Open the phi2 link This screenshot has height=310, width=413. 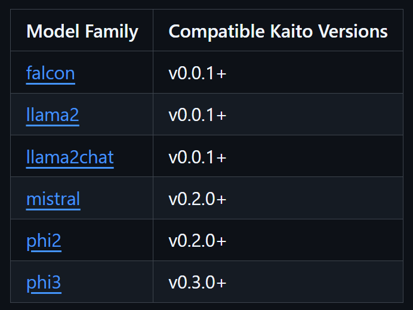coord(44,240)
